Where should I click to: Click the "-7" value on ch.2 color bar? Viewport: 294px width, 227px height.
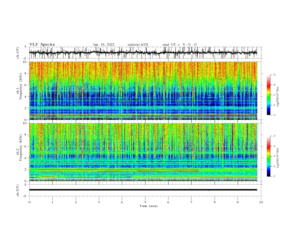click(x=274, y=176)
